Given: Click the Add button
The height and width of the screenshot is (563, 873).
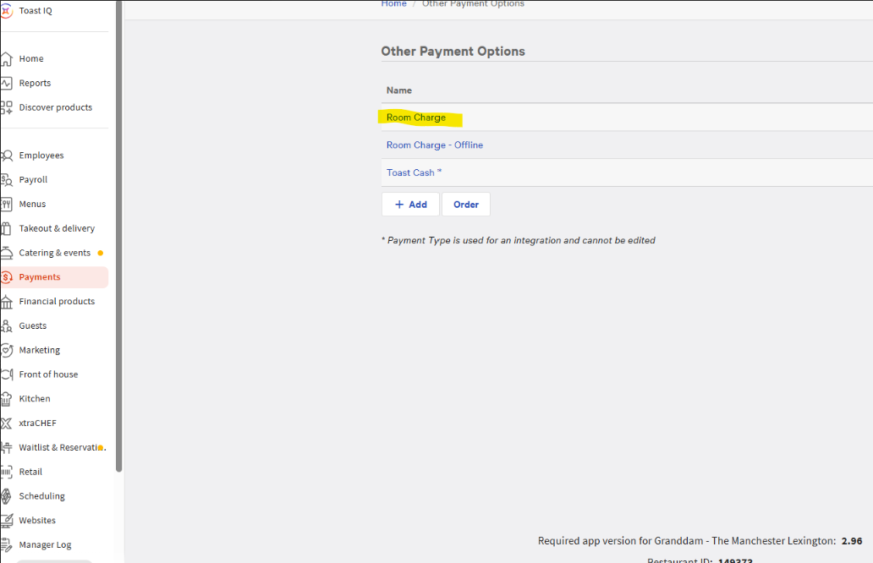Looking at the screenshot, I should 411,205.
